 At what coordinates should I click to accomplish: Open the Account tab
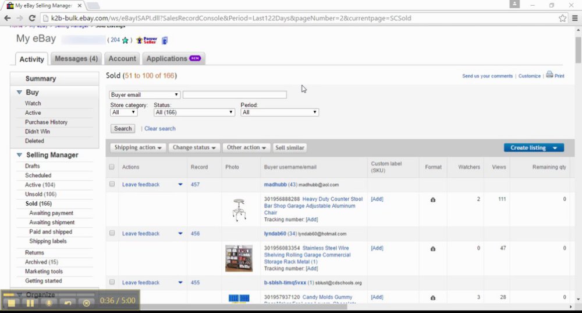pos(122,59)
